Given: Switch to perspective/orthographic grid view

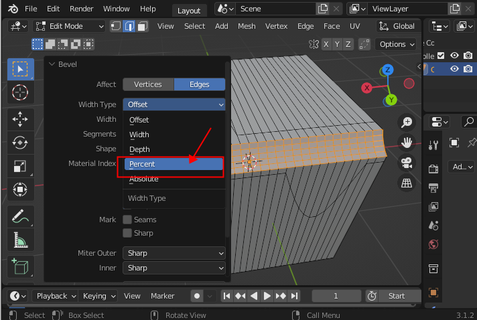Looking at the screenshot, I should tap(407, 183).
